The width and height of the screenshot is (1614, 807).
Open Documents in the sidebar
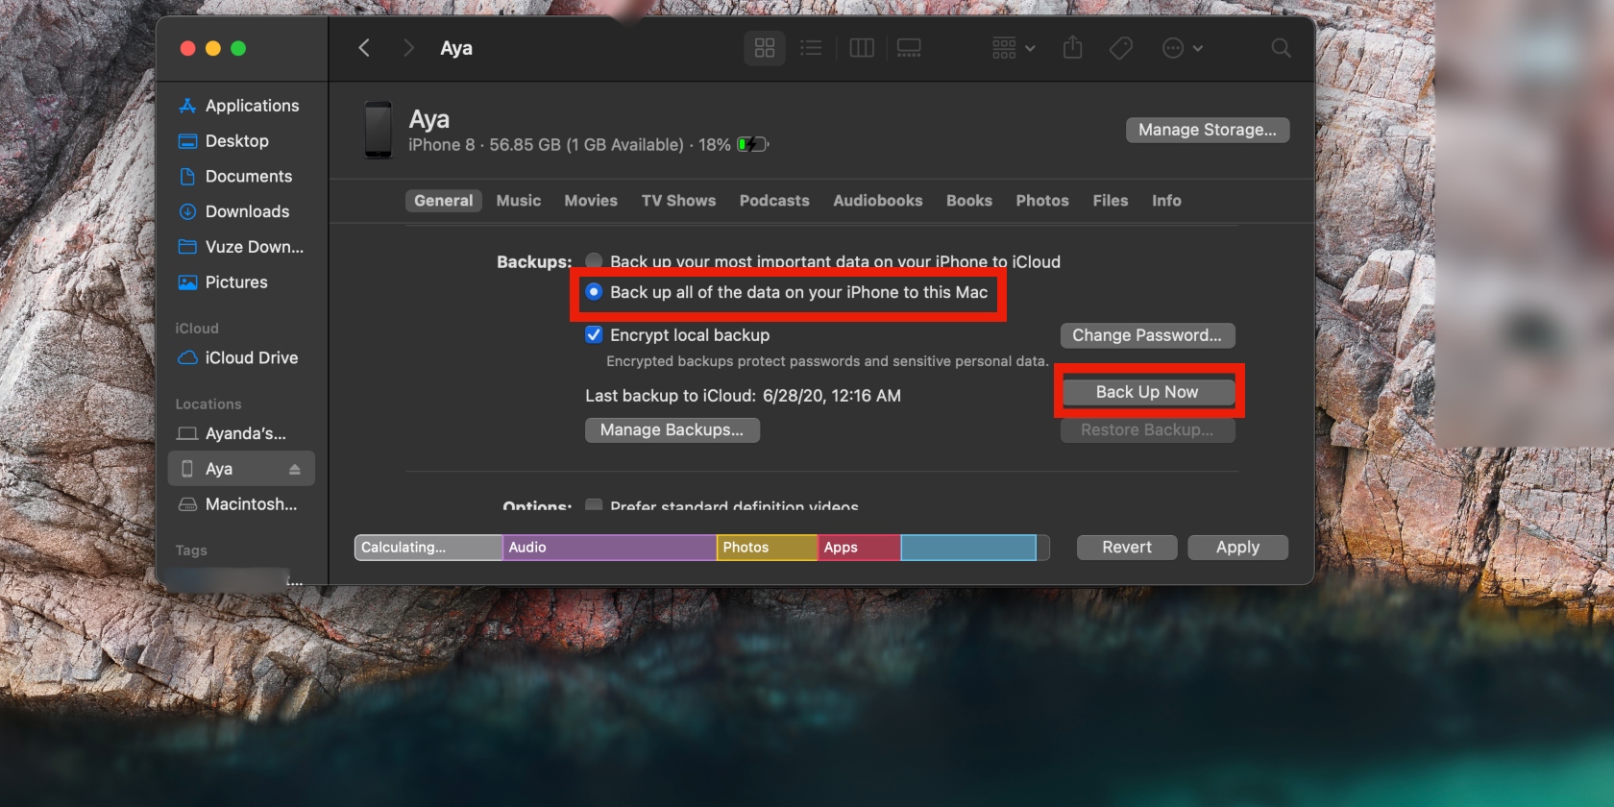(241, 177)
